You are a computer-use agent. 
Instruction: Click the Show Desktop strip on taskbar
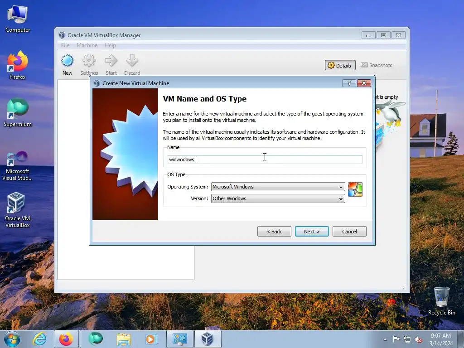[461, 339]
